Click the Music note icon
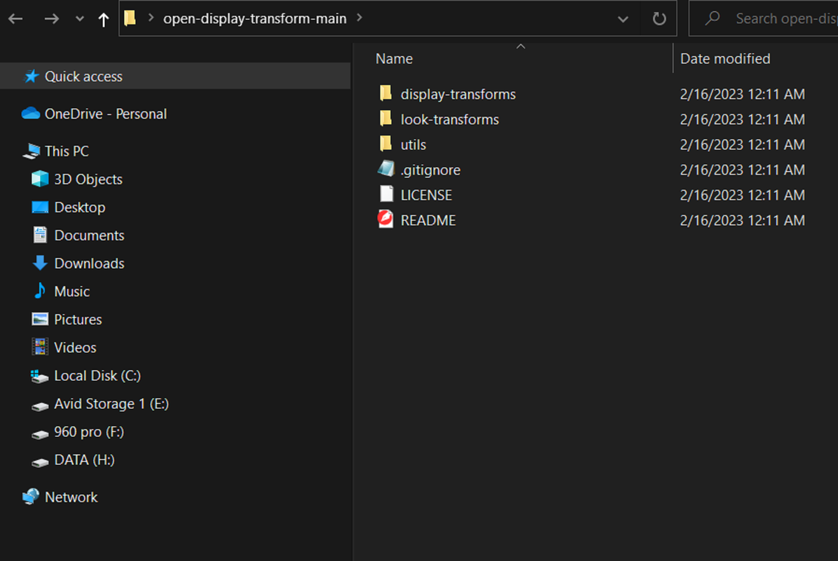The height and width of the screenshot is (561, 838). (x=39, y=290)
